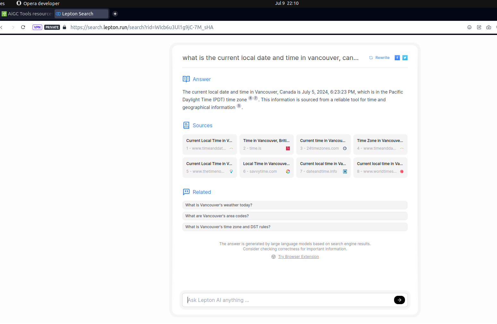The width and height of the screenshot is (497, 324).
Task: Go back to the previous page
Action: coord(2,27)
